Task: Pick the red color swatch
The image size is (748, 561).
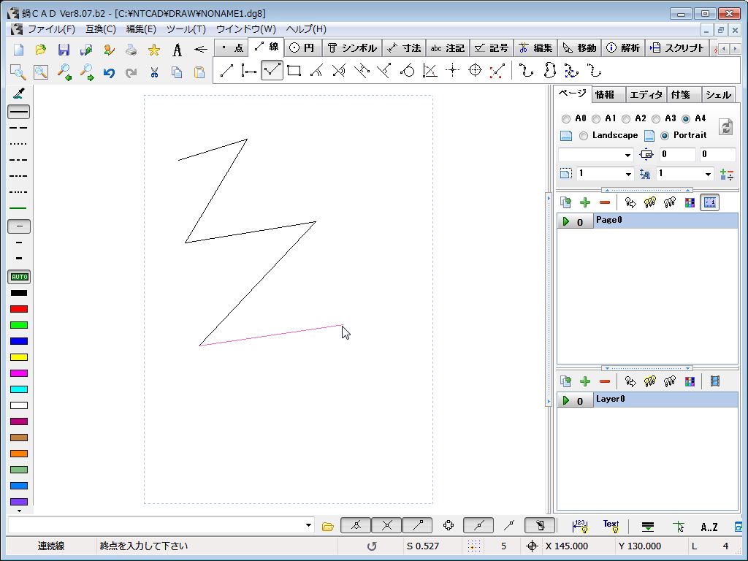Action: (x=19, y=309)
